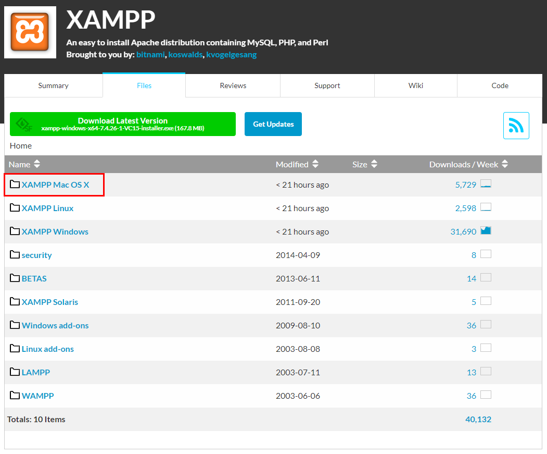The height and width of the screenshot is (454, 547).
Task: Switch to the Code tab
Action: tap(500, 85)
